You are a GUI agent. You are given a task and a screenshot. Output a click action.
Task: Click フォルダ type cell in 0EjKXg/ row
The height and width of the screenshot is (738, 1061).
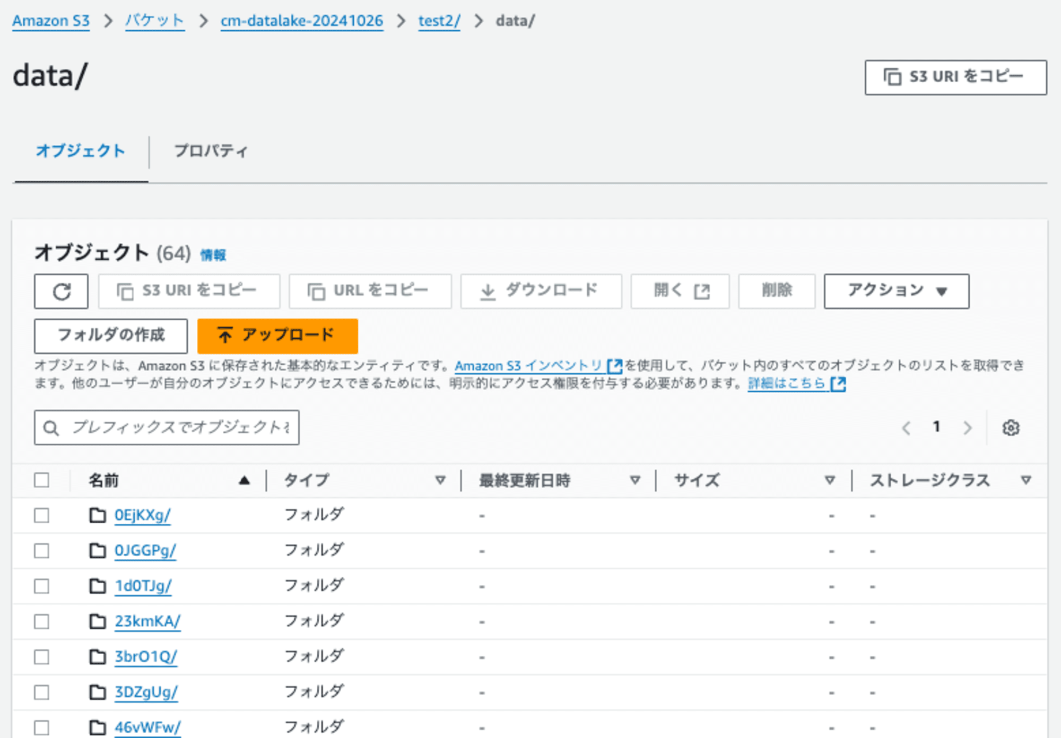pos(314,515)
